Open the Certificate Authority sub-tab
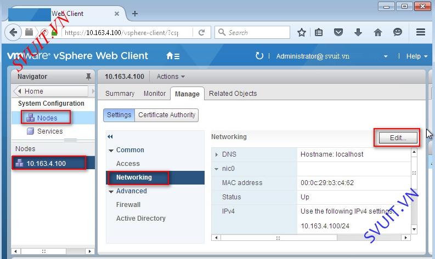The width and height of the screenshot is (435, 259). pos(167,115)
